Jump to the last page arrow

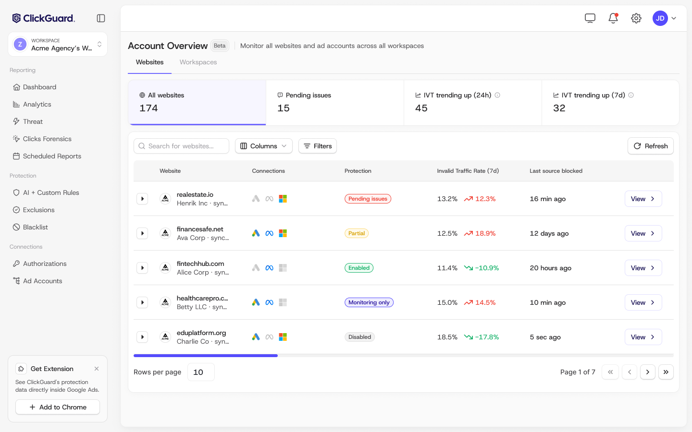click(666, 372)
